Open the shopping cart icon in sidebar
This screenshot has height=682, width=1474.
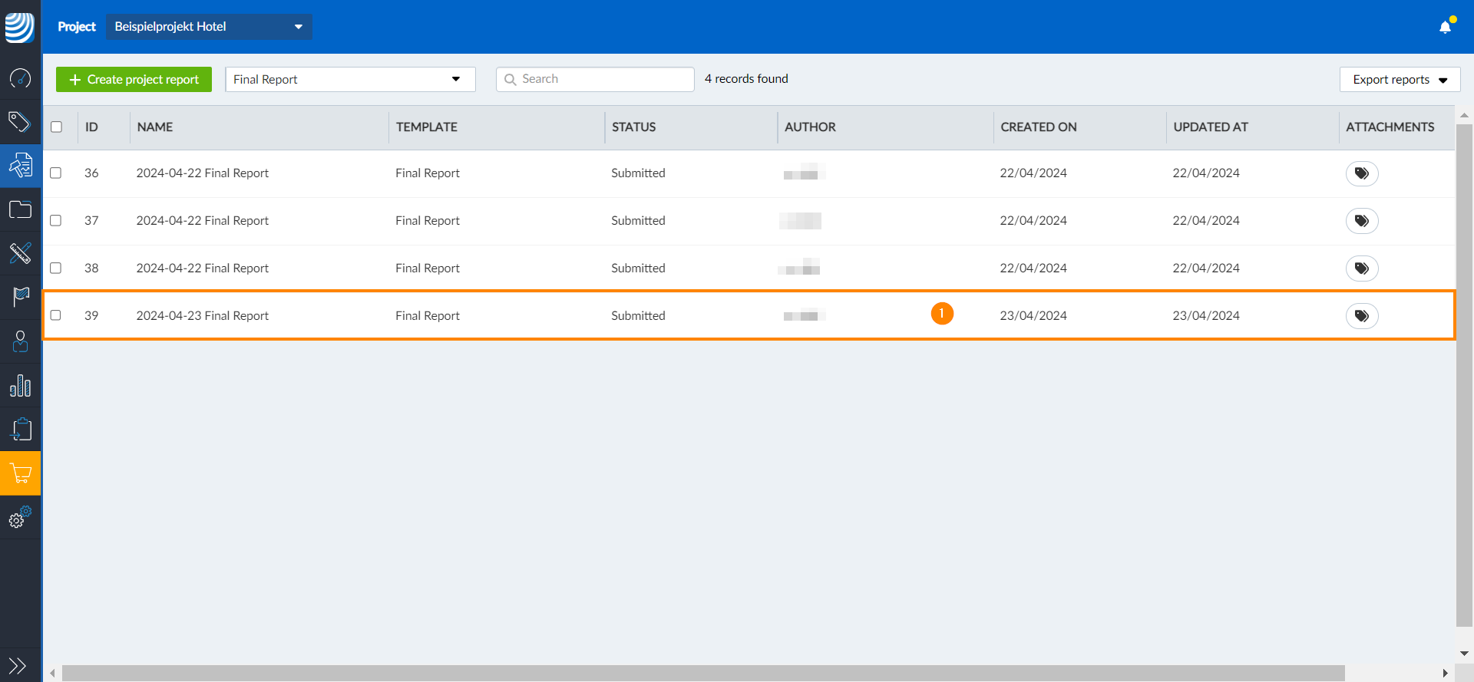pyautogui.click(x=20, y=473)
